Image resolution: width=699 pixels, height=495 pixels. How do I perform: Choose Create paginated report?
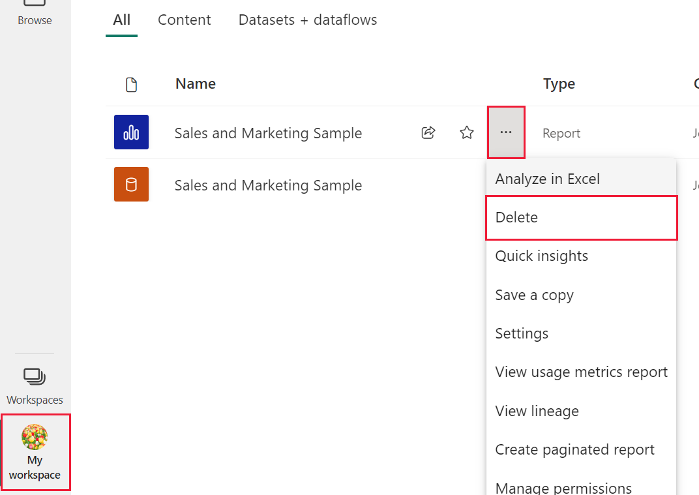pyautogui.click(x=581, y=449)
